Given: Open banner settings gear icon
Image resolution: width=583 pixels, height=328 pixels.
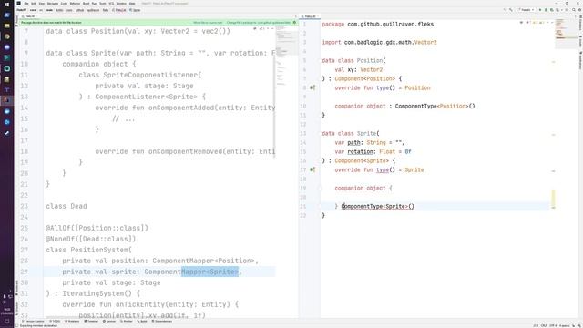Looking at the screenshot, I should click(x=294, y=23).
